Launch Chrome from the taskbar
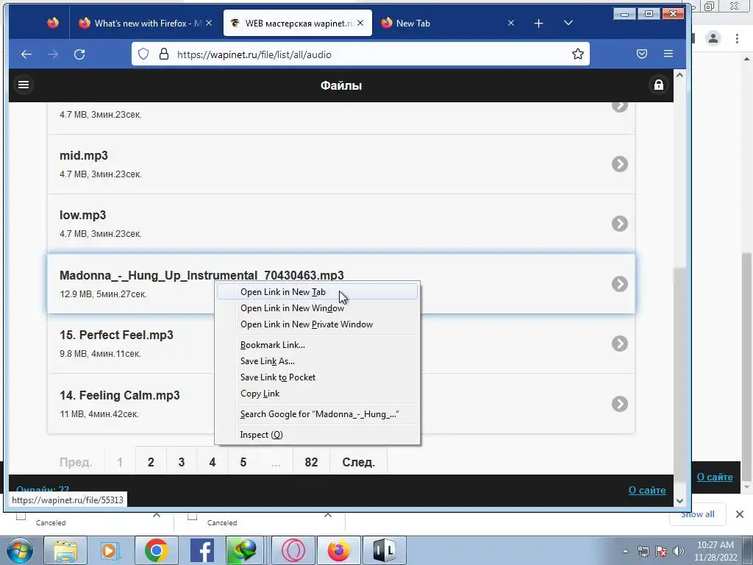Image resolution: width=753 pixels, height=565 pixels. (156, 550)
